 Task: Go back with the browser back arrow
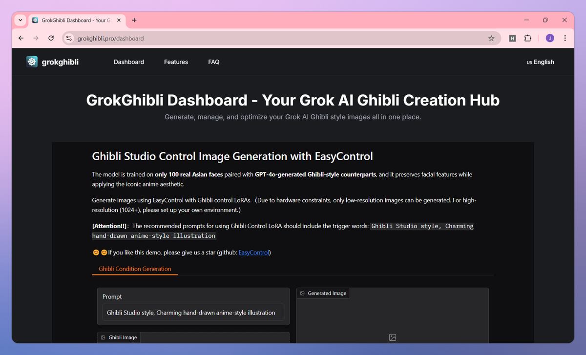coord(21,38)
